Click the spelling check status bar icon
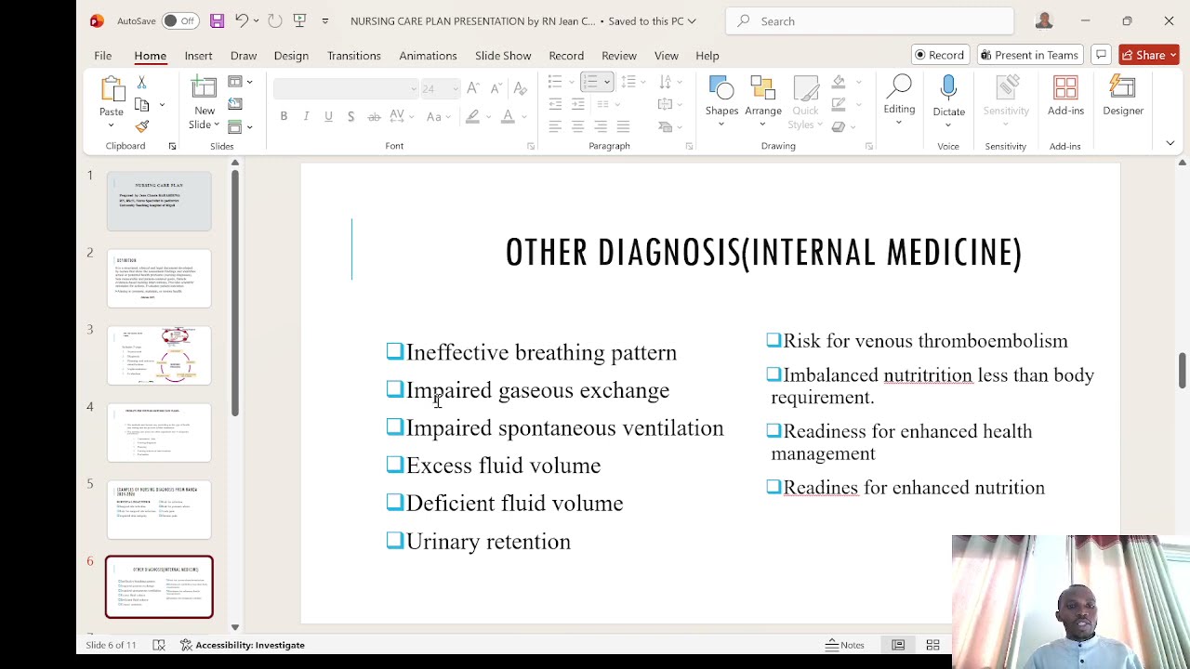Viewport: 1190px width, 669px height. click(159, 645)
